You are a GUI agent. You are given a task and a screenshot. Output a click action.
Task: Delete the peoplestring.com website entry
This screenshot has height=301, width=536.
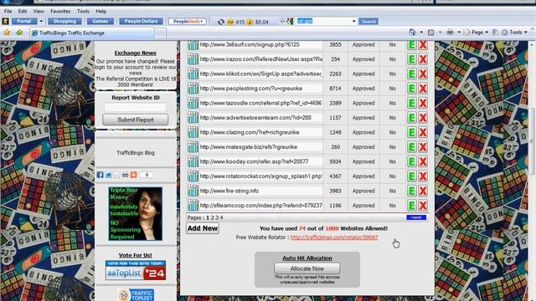point(423,89)
